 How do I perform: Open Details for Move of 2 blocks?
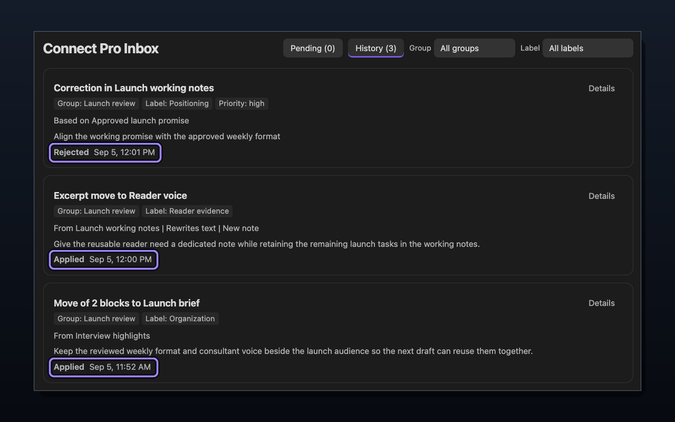click(601, 303)
